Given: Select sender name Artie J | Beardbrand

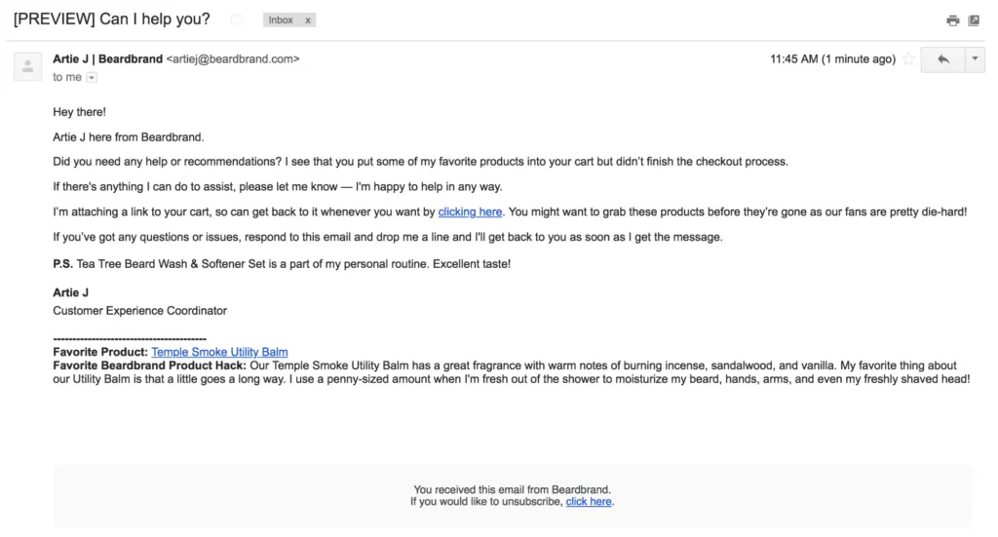Looking at the screenshot, I should pos(107,59).
